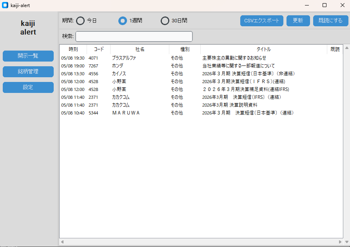Focus the 検索 search input field
This screenshot has width=350, height=247.
click(x=134, y=36)
